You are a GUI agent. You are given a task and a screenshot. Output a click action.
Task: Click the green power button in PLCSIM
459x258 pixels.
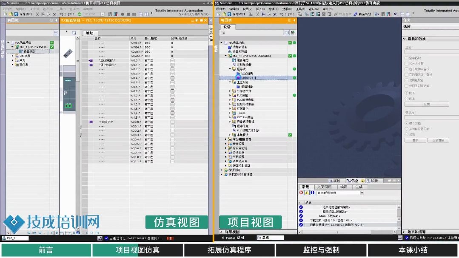[79, 14]
